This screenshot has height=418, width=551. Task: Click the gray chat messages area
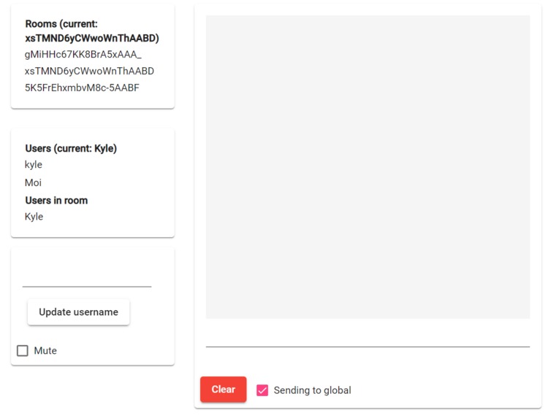coord(368,167)
